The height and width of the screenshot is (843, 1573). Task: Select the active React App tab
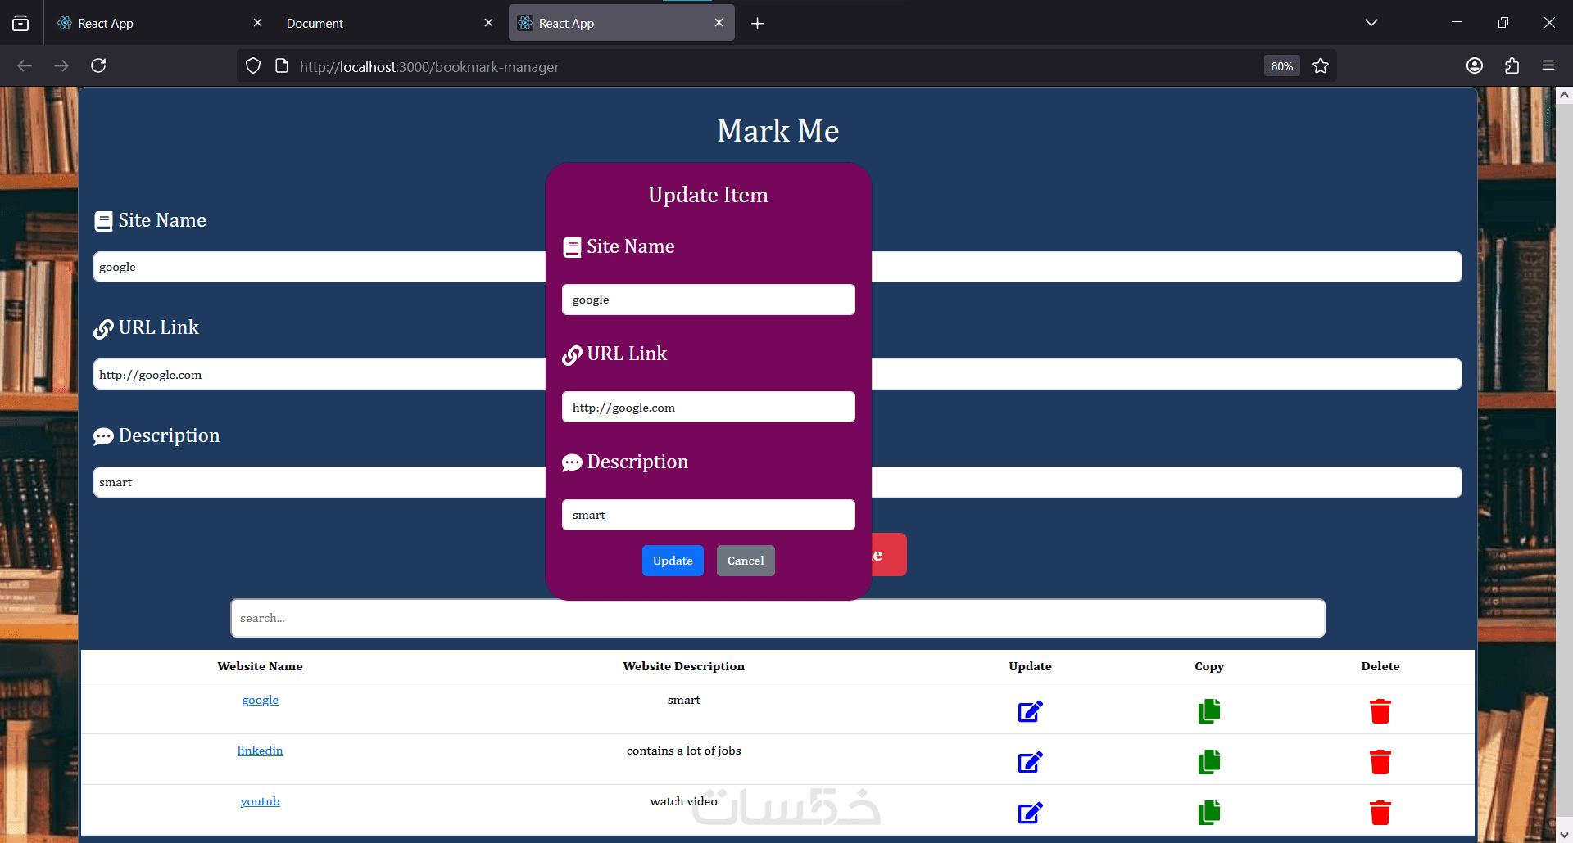pos(622,23)
